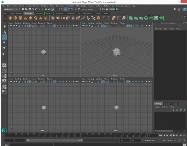The height and width of the screenshot is (146, 187).
Task: Toggle textured display in persp viewport toolbar
Action: pos(136,26)
